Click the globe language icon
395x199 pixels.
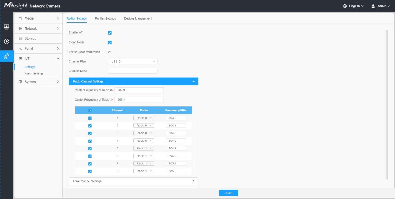click(345, 6)
